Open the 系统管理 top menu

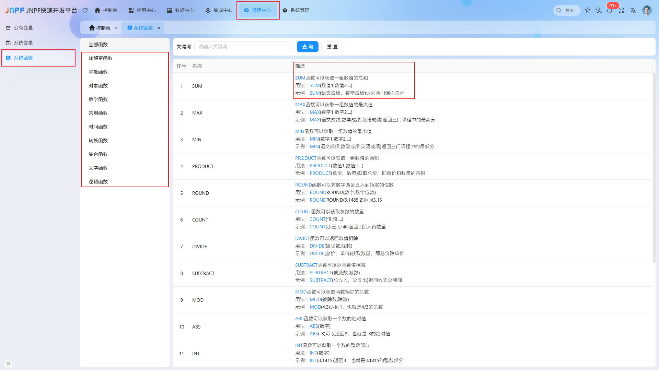tap(296, 10)
